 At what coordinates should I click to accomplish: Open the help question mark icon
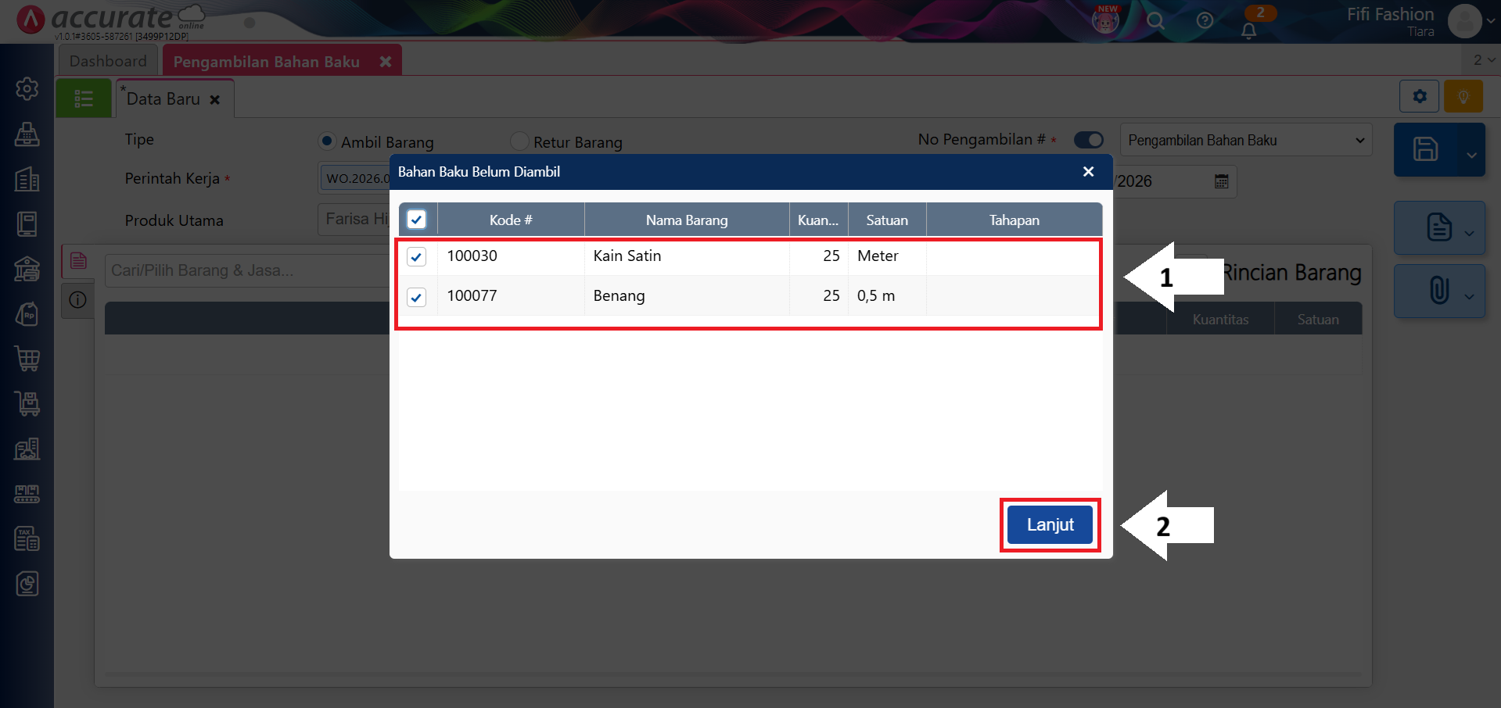click(1205, 21)
